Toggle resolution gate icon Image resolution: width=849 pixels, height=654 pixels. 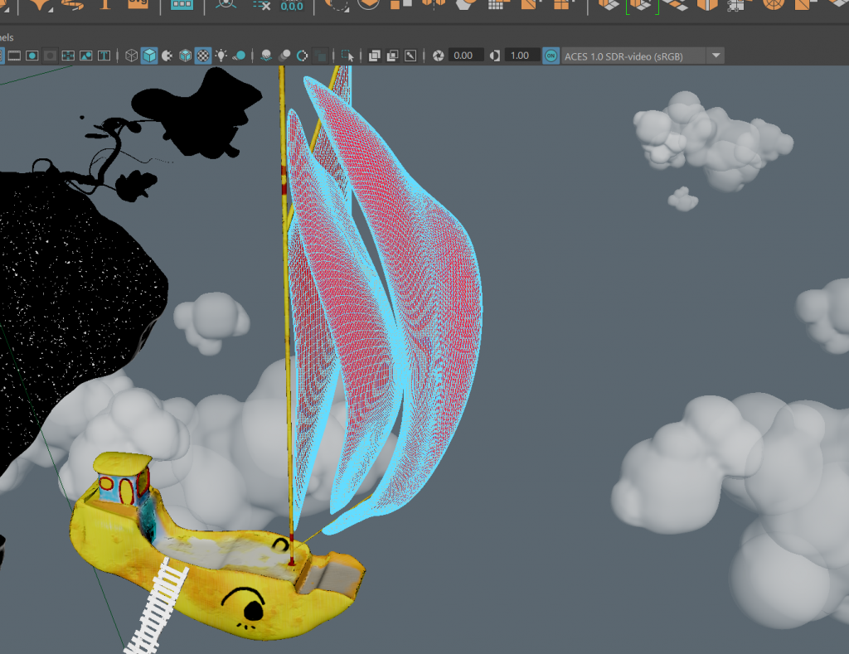point(32,56)
